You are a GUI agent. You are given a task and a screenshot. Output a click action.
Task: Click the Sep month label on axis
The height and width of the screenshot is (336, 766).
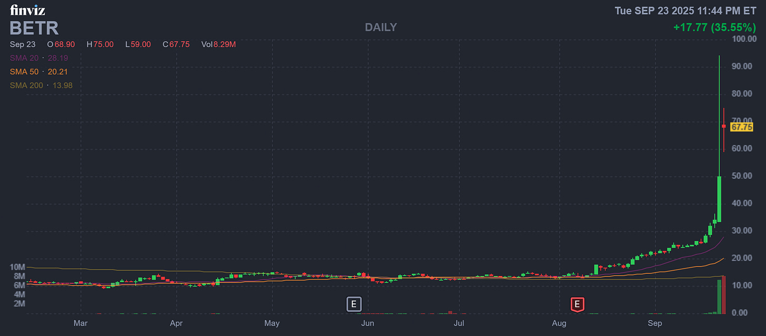coord(655,323)
